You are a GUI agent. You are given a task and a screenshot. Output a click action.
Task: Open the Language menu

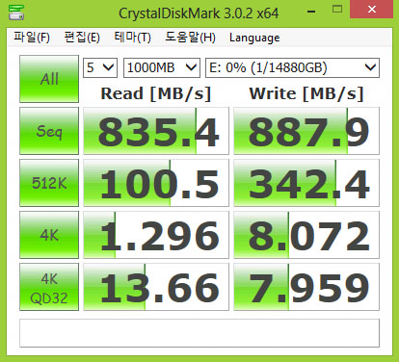[254, 38]
